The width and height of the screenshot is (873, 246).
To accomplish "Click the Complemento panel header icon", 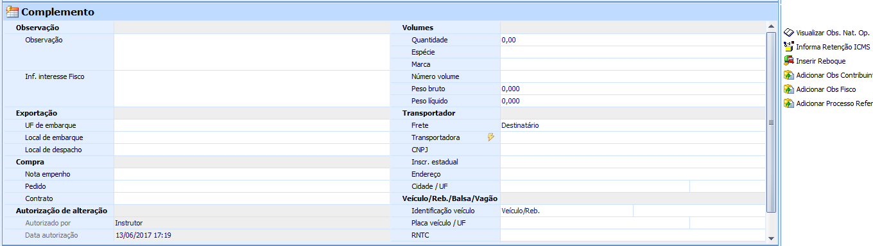I will pos(12,12).
